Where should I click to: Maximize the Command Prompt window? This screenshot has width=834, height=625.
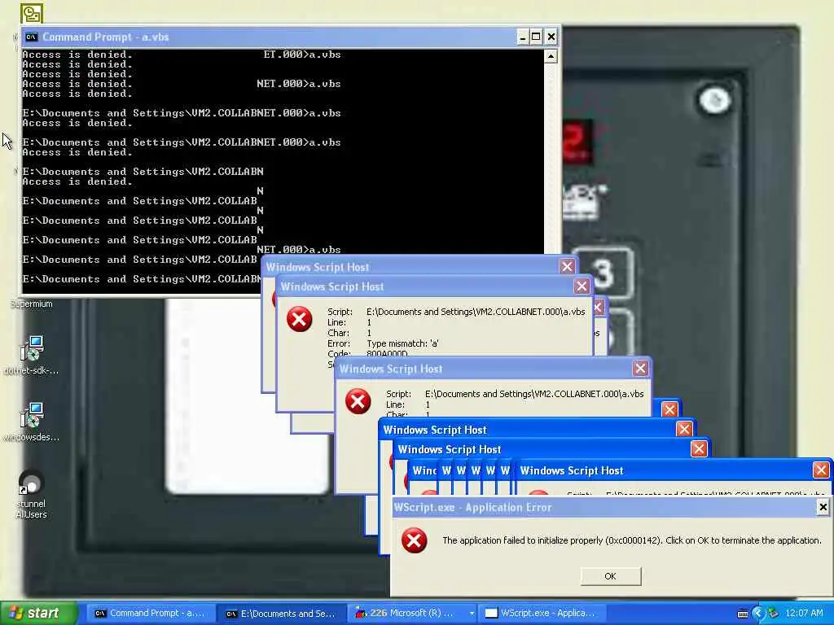[x=536, y=37]
